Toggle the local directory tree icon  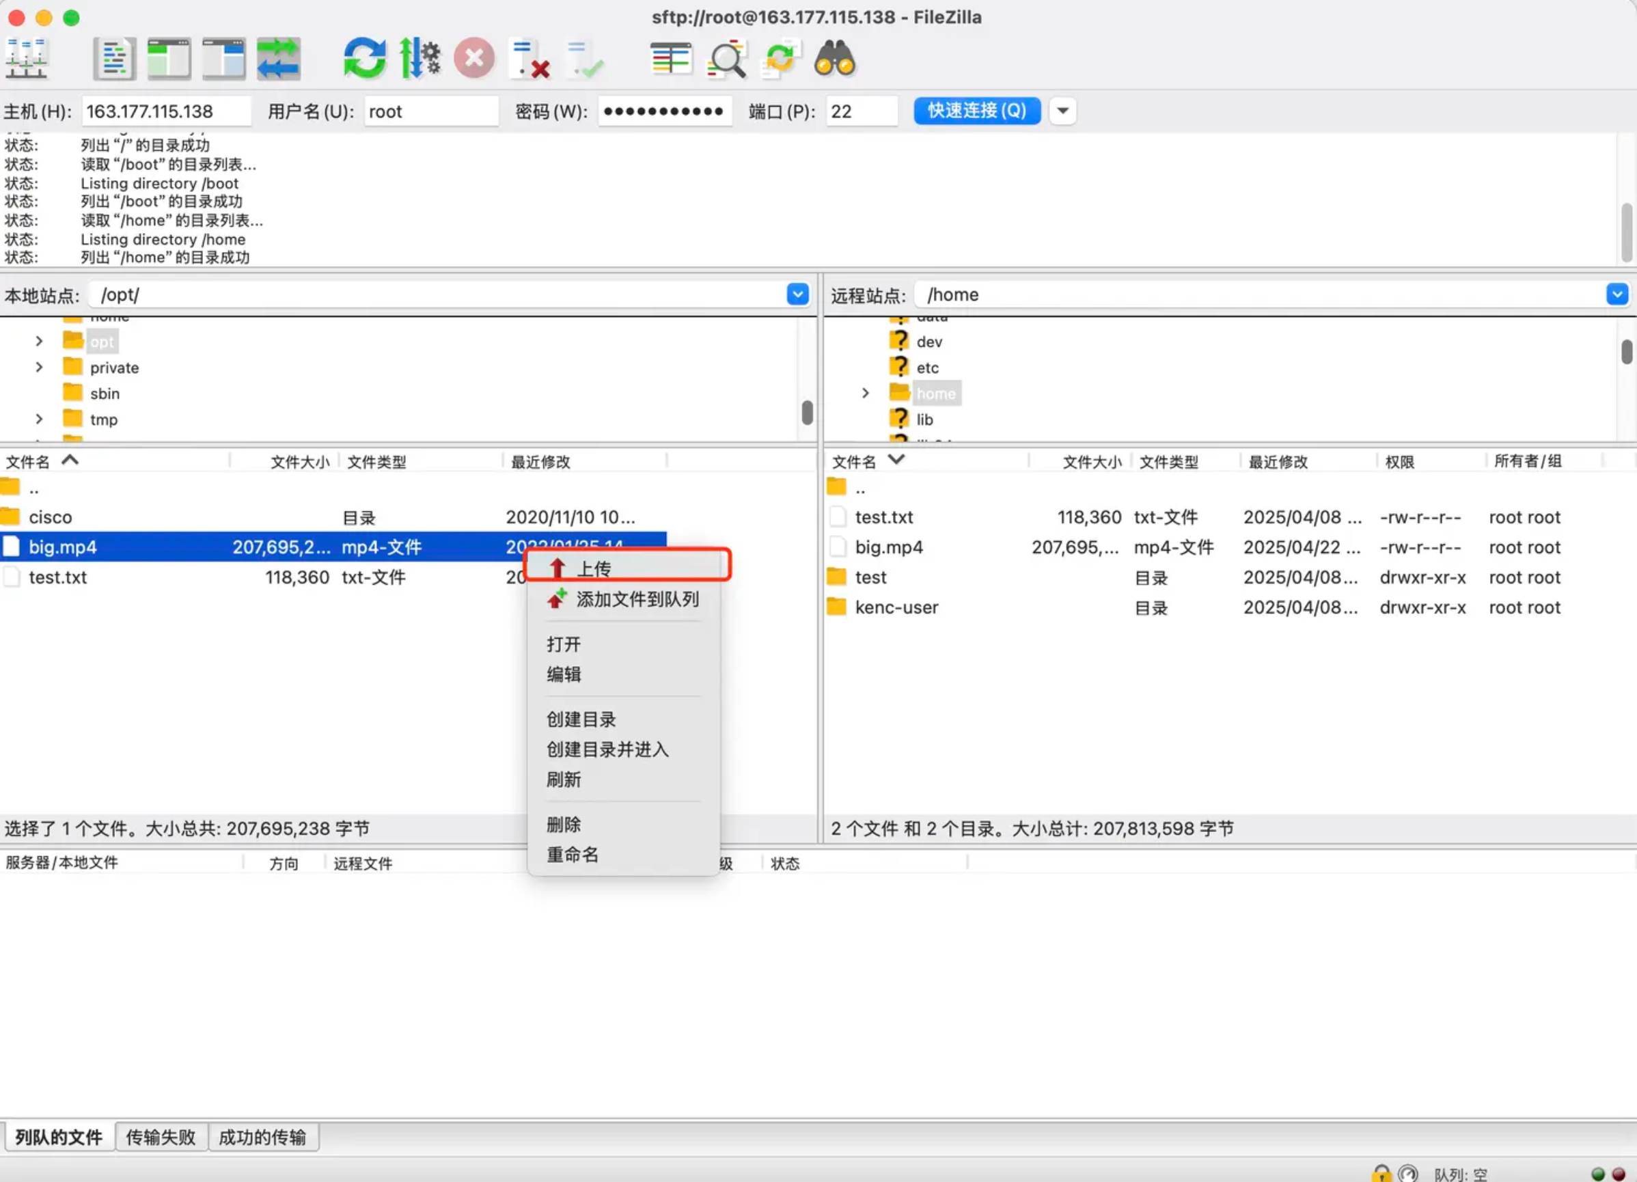coord(169,59)
